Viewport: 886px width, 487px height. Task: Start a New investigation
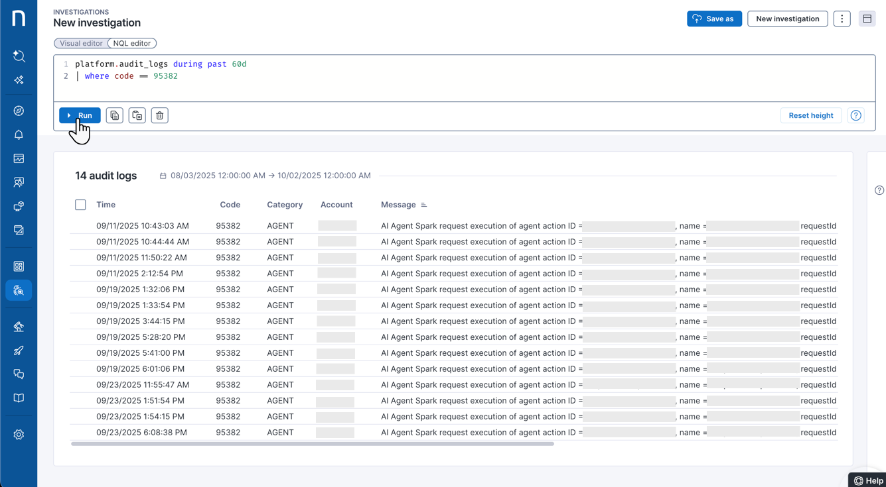point(788,19)
